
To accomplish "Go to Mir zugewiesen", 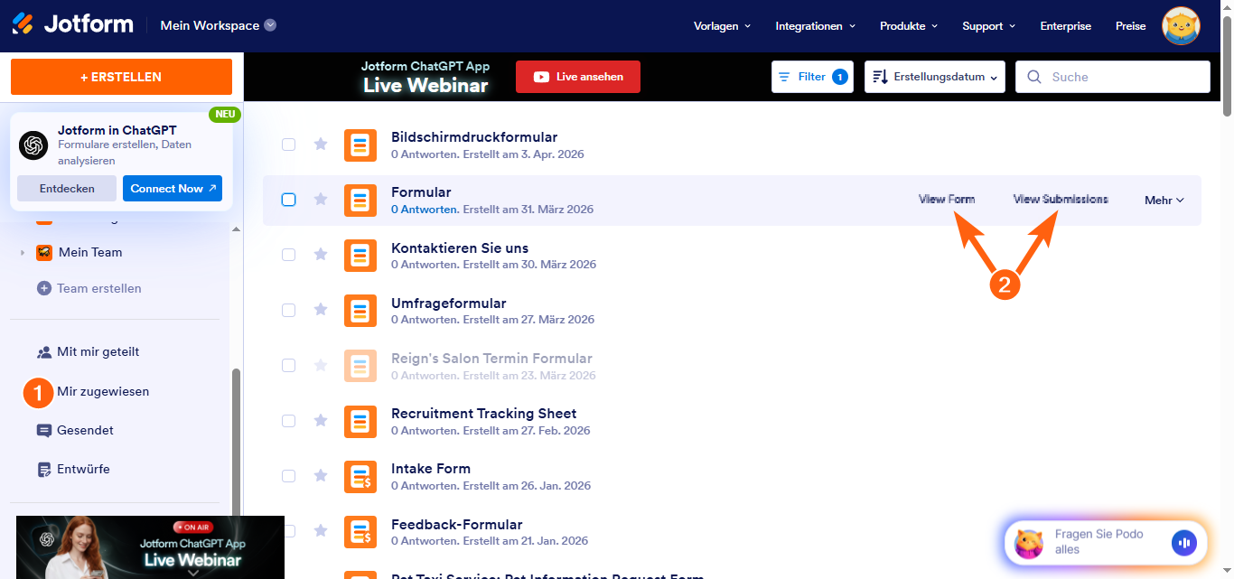I will pos(103,392).
